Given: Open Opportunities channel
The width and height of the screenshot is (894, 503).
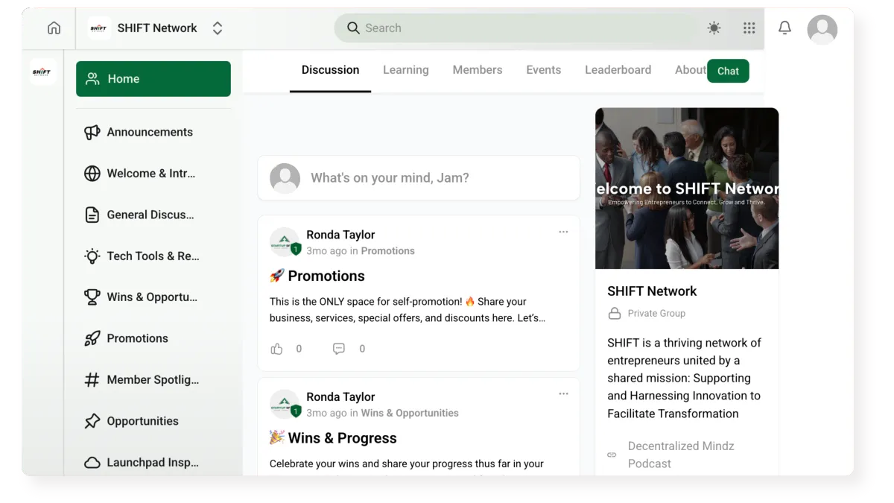Looking at the screenshot, I should tap(143, 421).
